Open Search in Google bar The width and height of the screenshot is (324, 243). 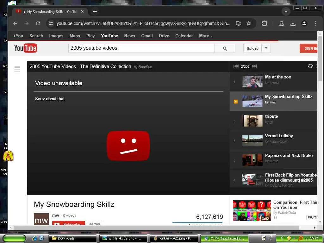click(x=36, y=36)
